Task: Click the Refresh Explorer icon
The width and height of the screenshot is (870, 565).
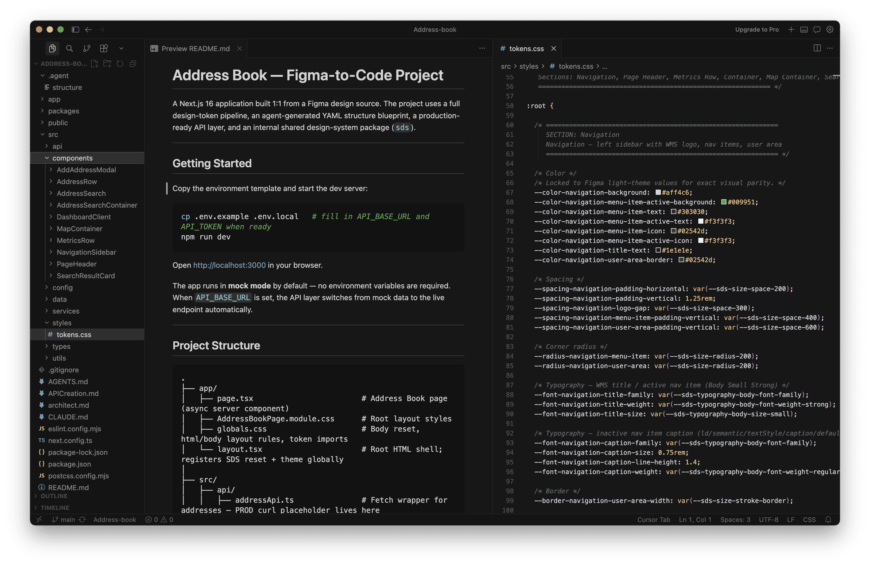Action: tap(120, 63)
